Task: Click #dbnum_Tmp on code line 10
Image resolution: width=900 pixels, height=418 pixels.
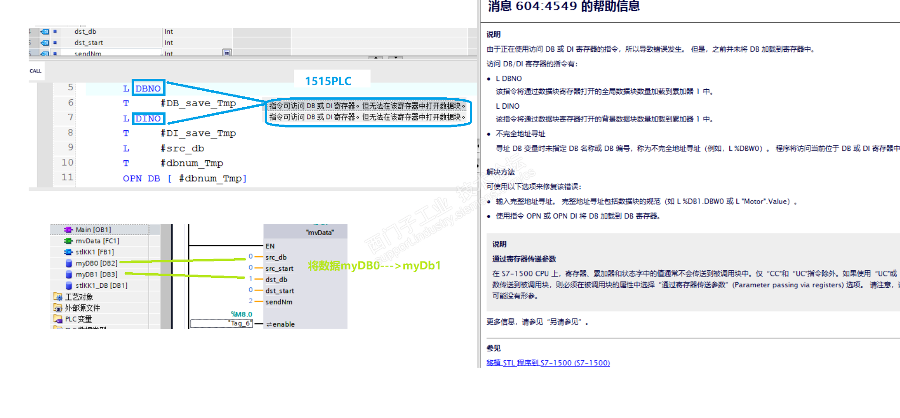Action: [x=191, y=163]
